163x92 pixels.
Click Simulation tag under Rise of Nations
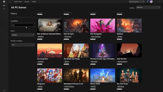tap(41, 37)
